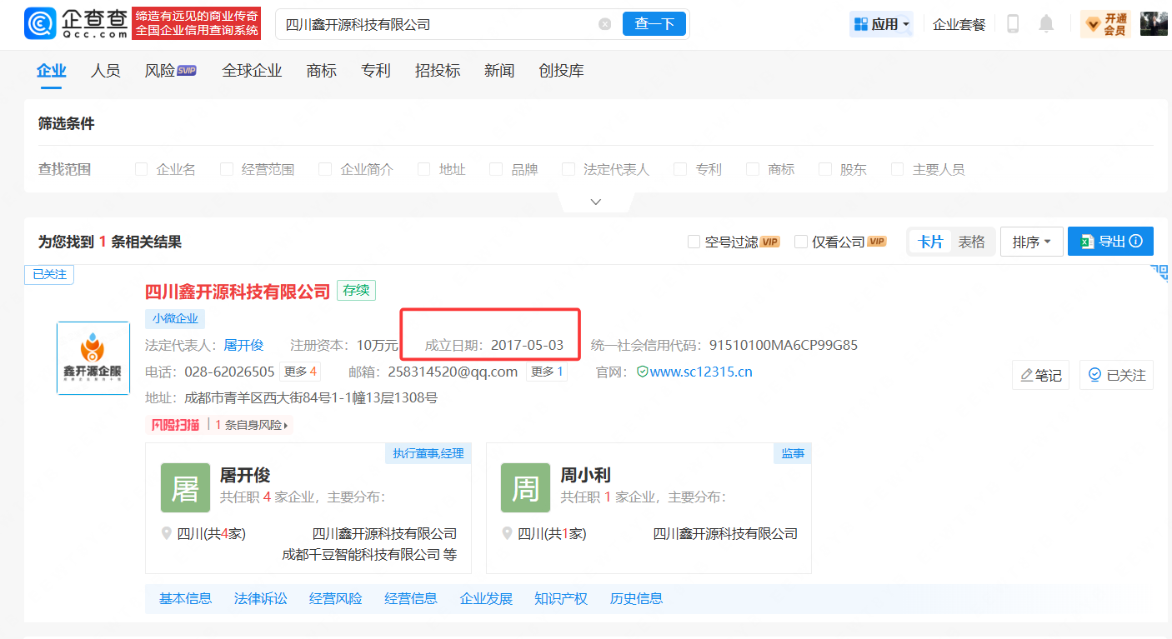Expand the filter conditions chevron
The image size is (1172, 639).
595,202
